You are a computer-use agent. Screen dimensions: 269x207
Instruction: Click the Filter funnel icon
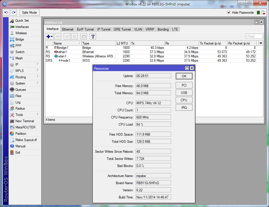coord(93,37)
